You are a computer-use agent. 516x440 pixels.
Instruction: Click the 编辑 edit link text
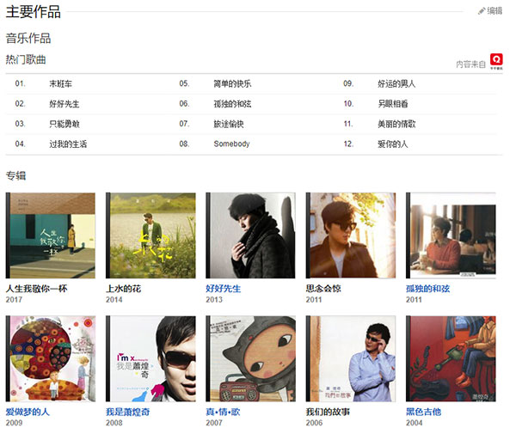coord(494,11)
